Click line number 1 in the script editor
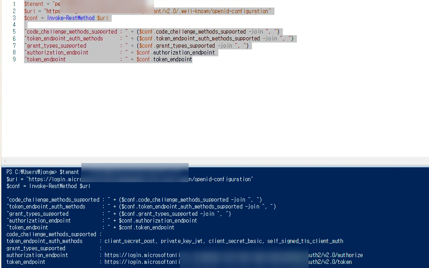Screen dimensions: 429x268 [14, 4]
